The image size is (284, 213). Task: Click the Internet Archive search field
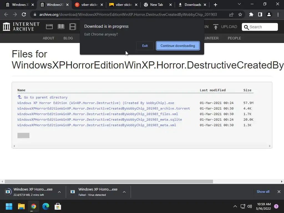(x=260, y=27)
